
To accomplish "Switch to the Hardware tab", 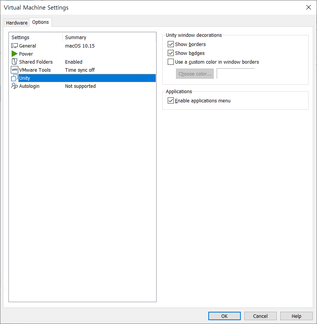I will 17,23.
